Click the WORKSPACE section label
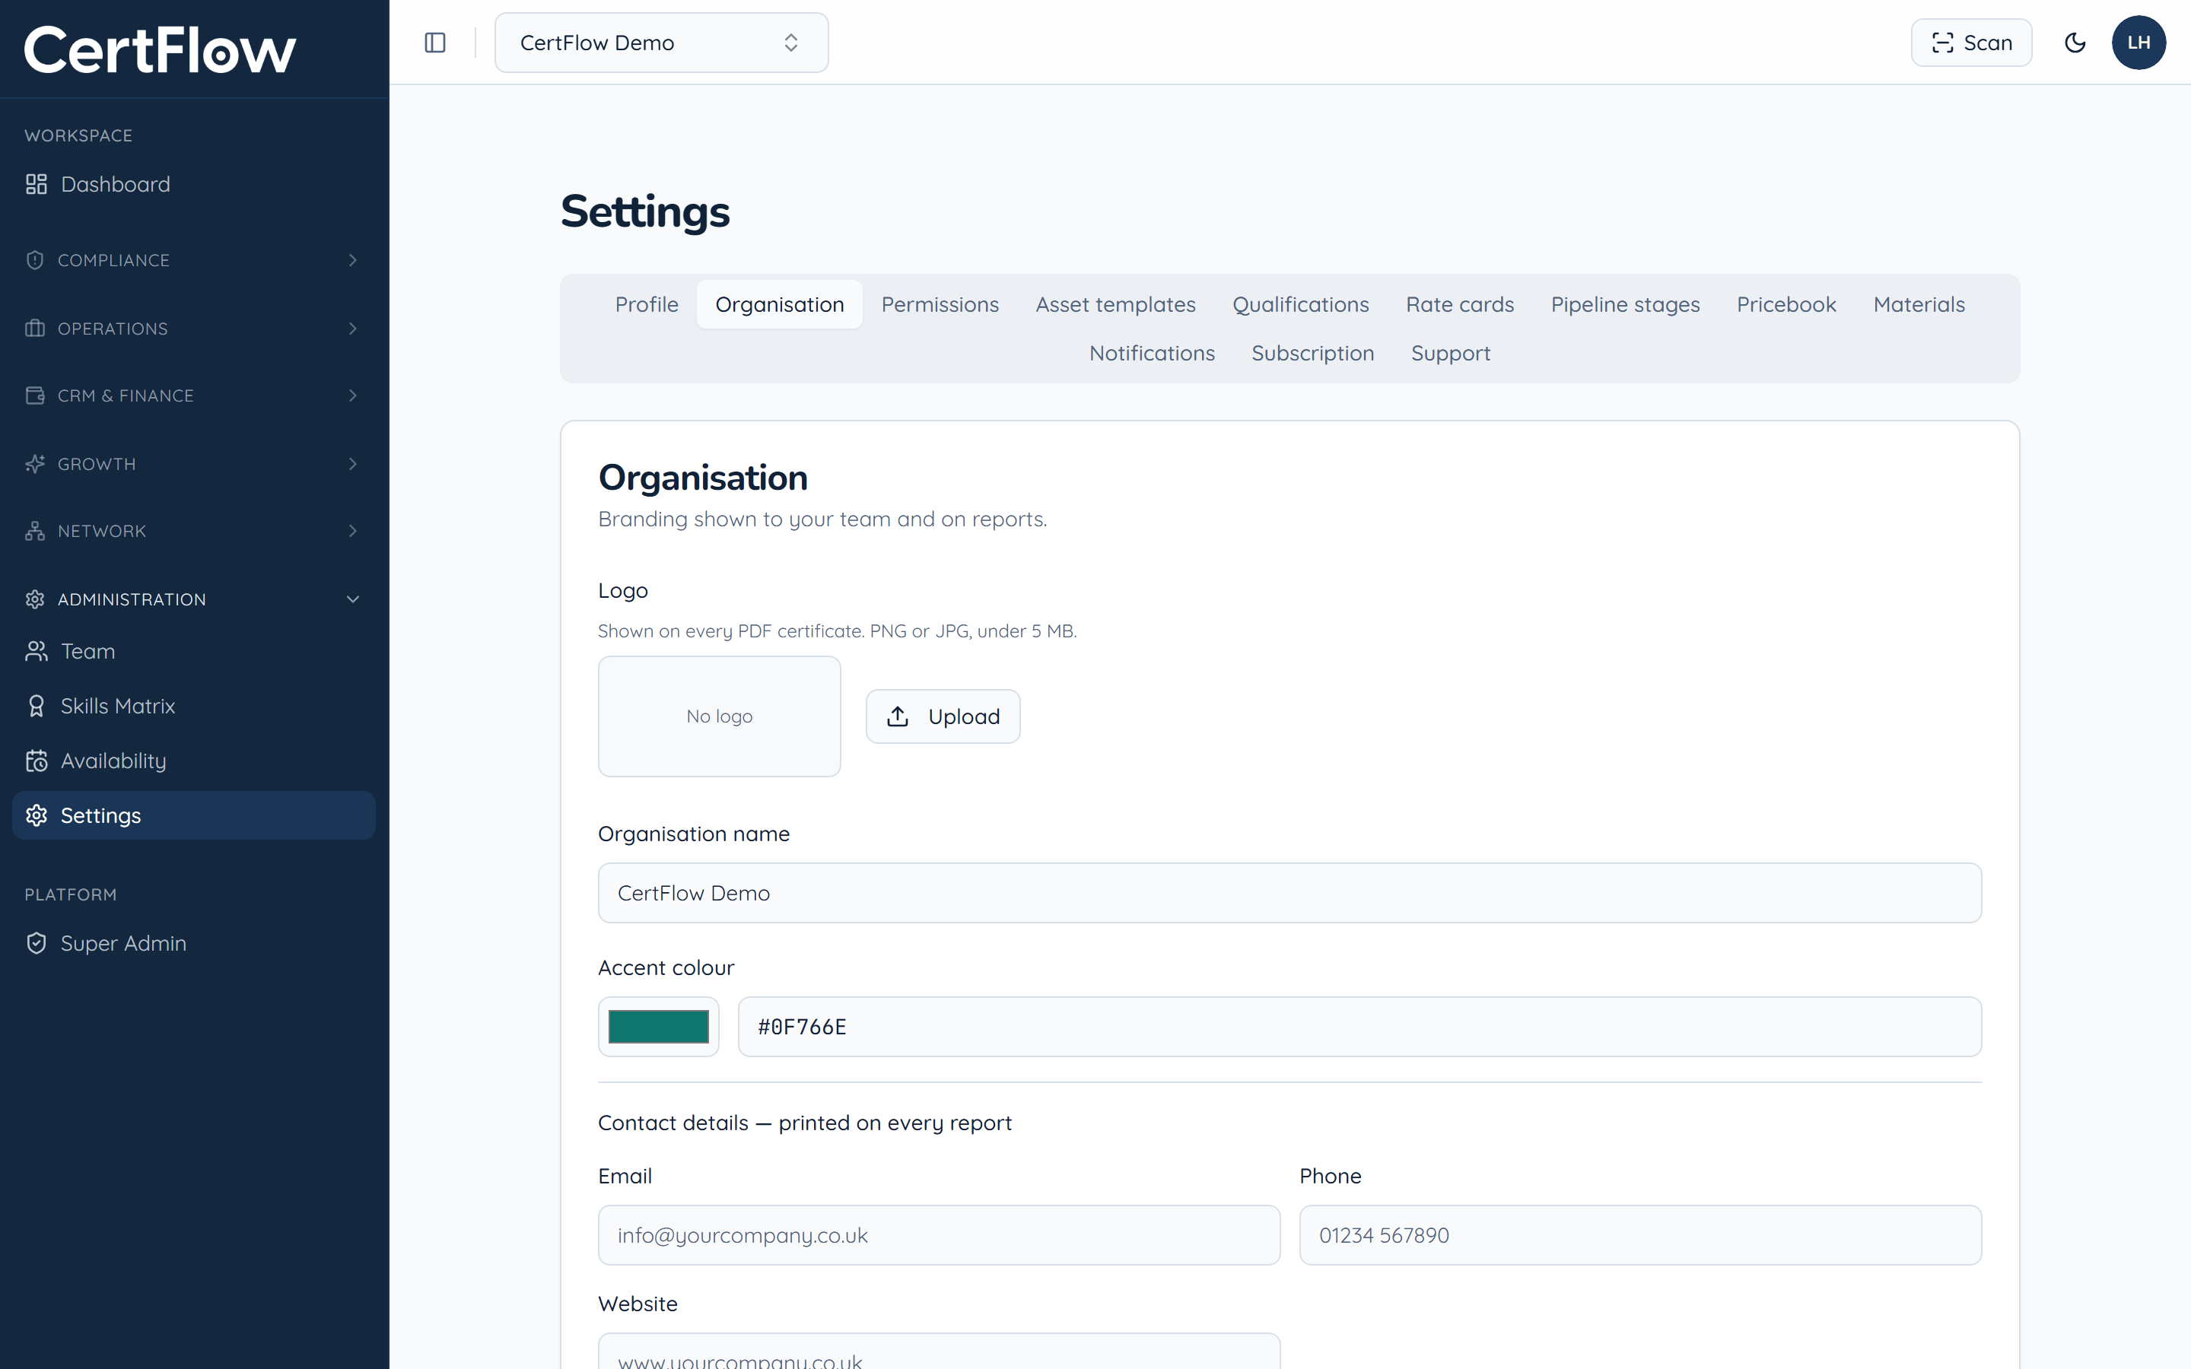The width and height of the screenshot is (2191, 1369). tap(79, 136)
